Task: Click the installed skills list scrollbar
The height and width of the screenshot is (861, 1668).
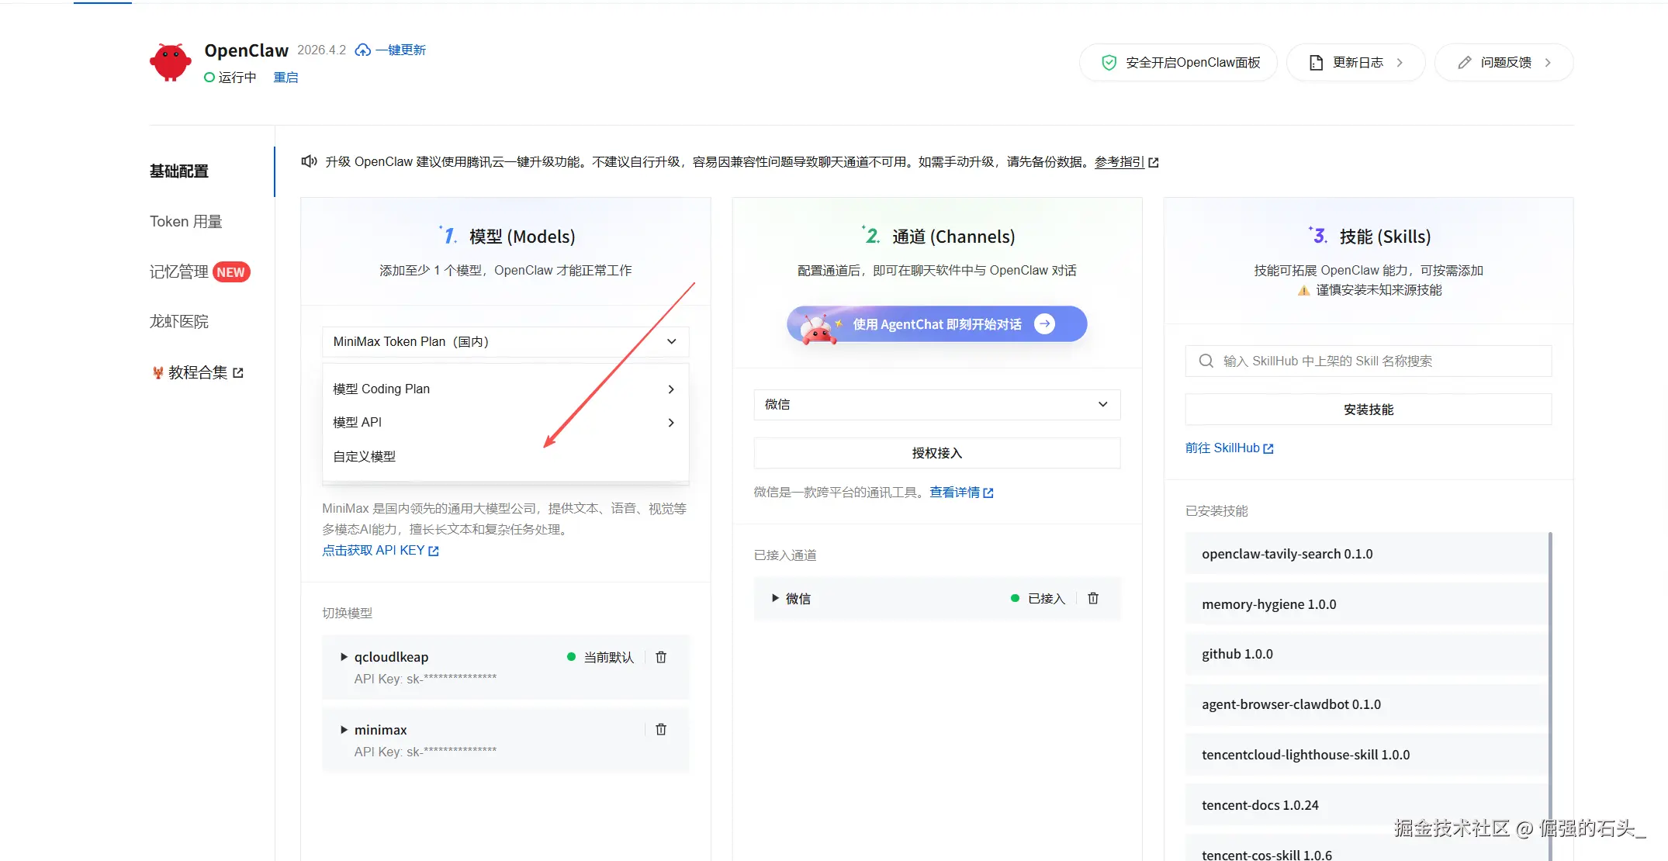Action: pyautogui.click(x=1549, y=659)
